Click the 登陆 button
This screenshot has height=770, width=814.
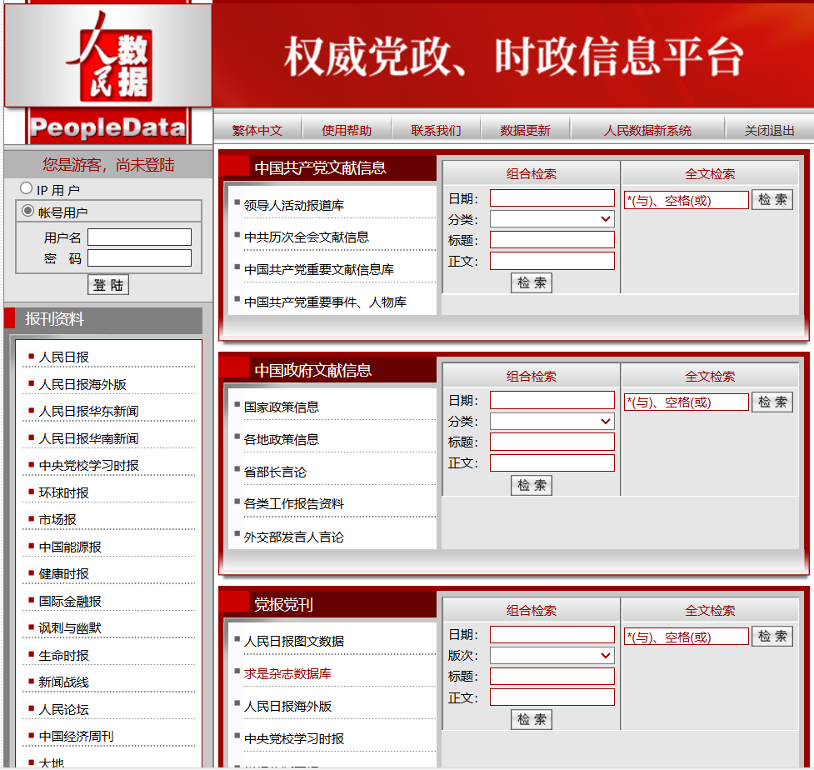108,284
